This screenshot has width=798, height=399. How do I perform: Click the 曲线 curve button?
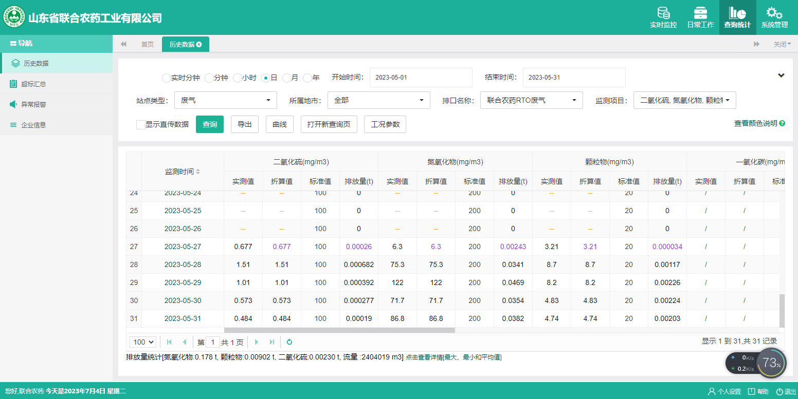point(280,124)
